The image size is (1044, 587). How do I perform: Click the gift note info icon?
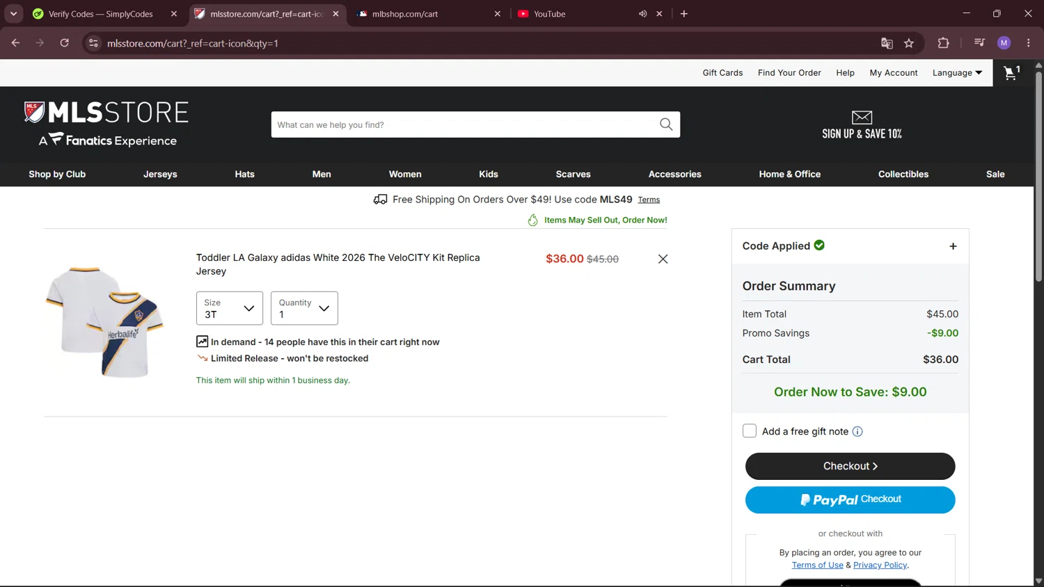(857, 431)
